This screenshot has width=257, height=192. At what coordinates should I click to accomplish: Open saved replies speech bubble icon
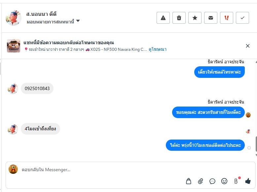coord(212,181)
